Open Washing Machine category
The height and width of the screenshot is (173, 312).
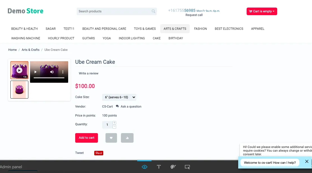(26, 38)
